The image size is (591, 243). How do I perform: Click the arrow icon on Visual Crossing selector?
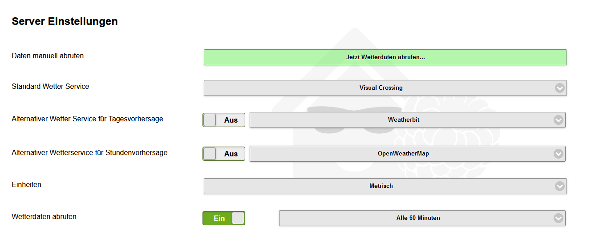pyautogui.click(x=559, y=88)
